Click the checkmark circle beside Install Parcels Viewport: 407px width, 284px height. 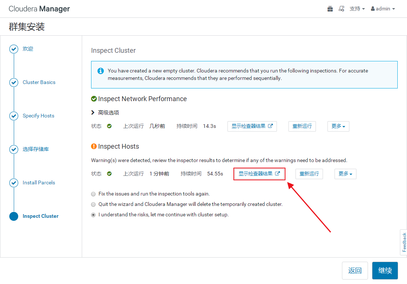[14, 183]
